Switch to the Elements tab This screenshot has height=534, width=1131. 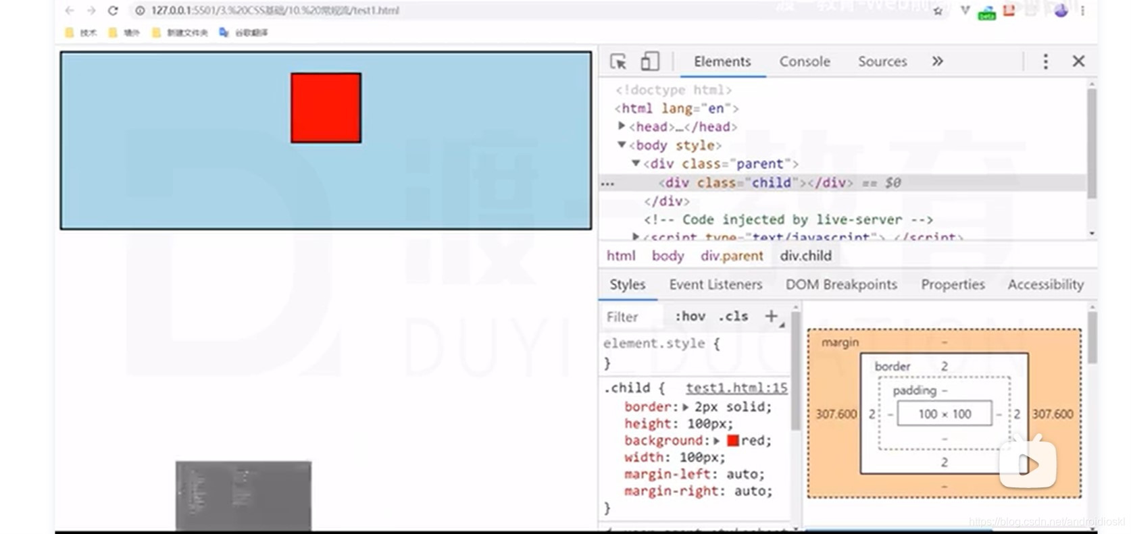point(722,61)
